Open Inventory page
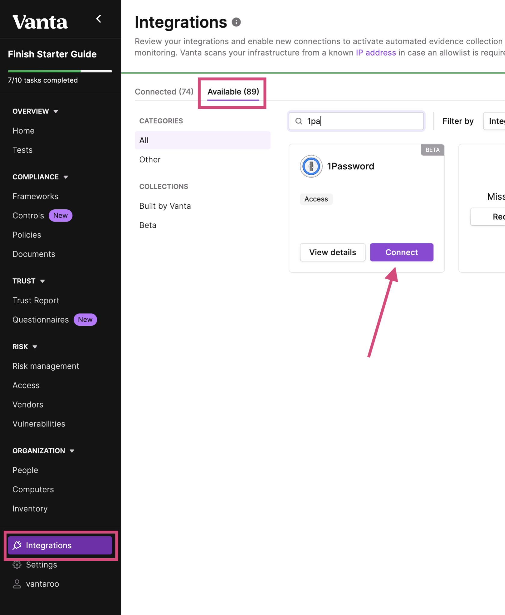The width and height of the screenshot is (505, 615). 30,509
